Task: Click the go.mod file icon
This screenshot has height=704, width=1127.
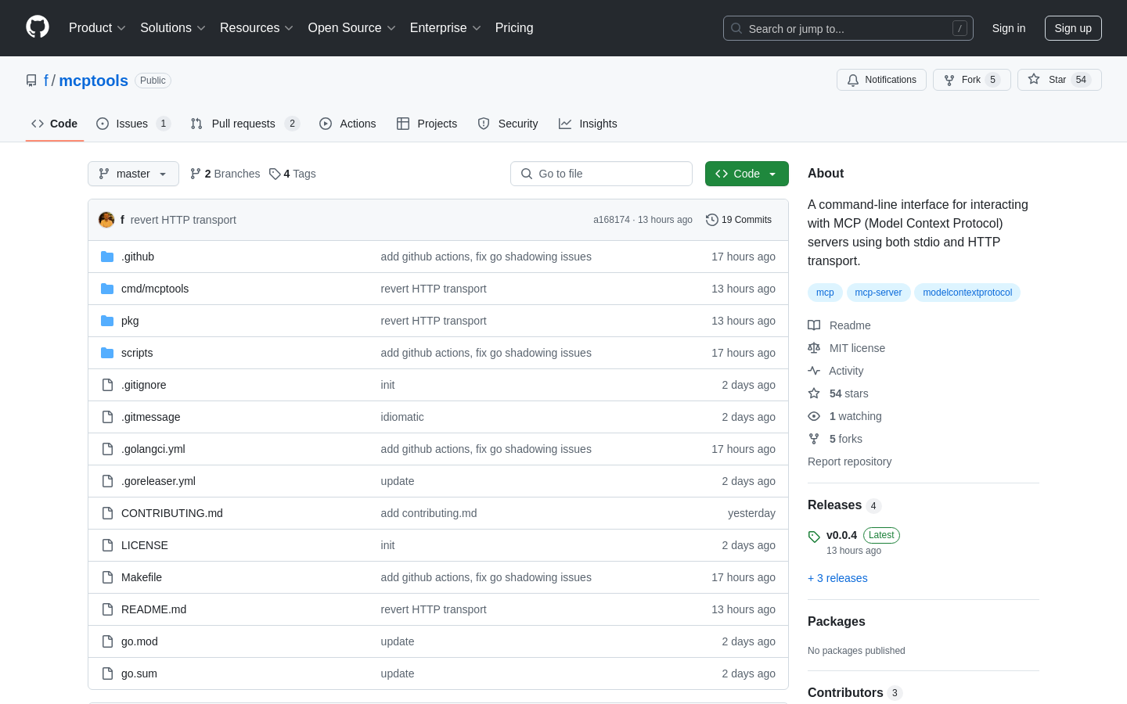Action: (107, 641)
